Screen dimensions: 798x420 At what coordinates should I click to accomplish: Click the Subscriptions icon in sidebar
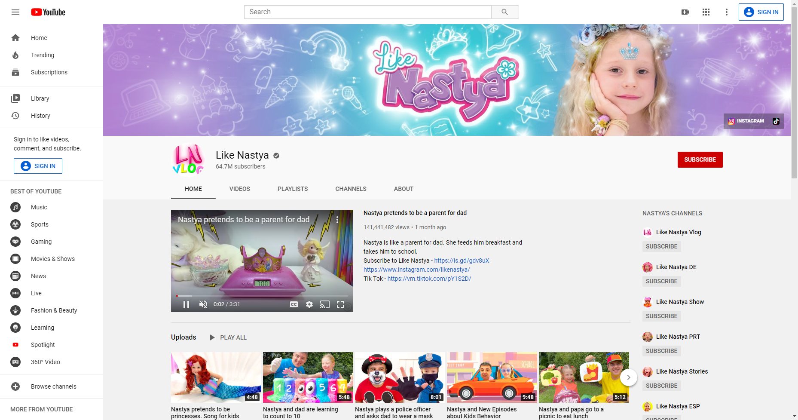tap(15, 72)
